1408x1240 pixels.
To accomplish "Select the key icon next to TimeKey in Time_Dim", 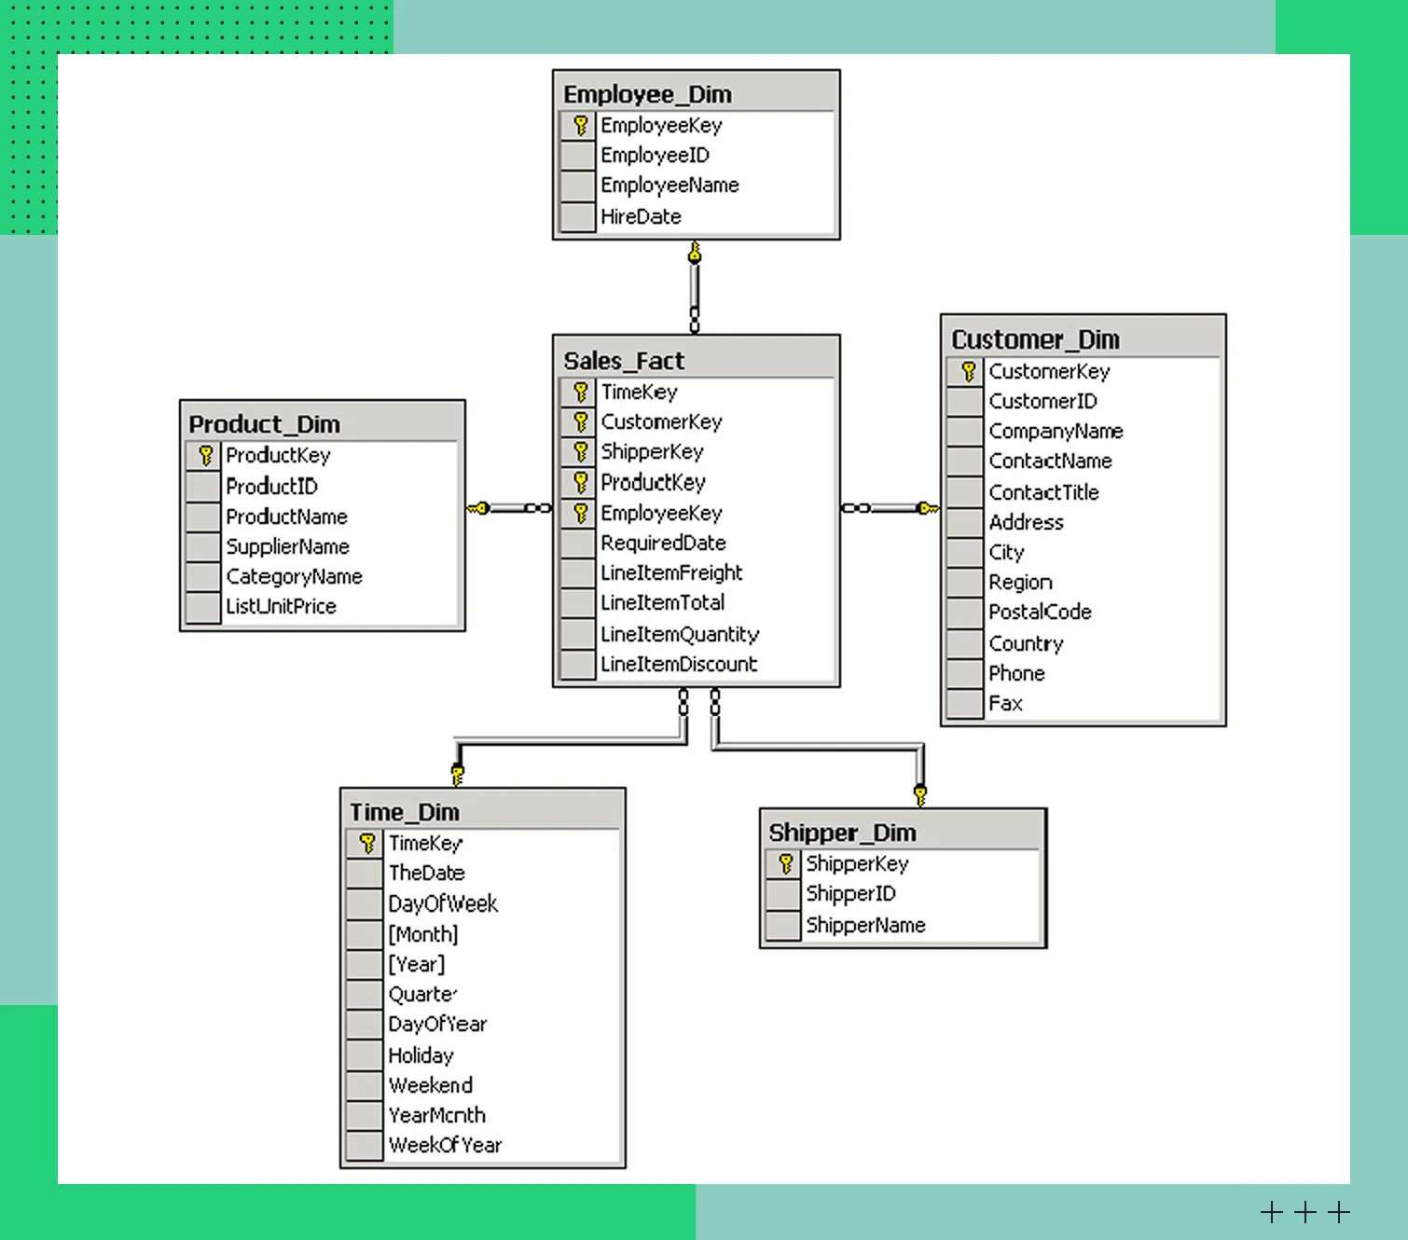I will (366, 844).
